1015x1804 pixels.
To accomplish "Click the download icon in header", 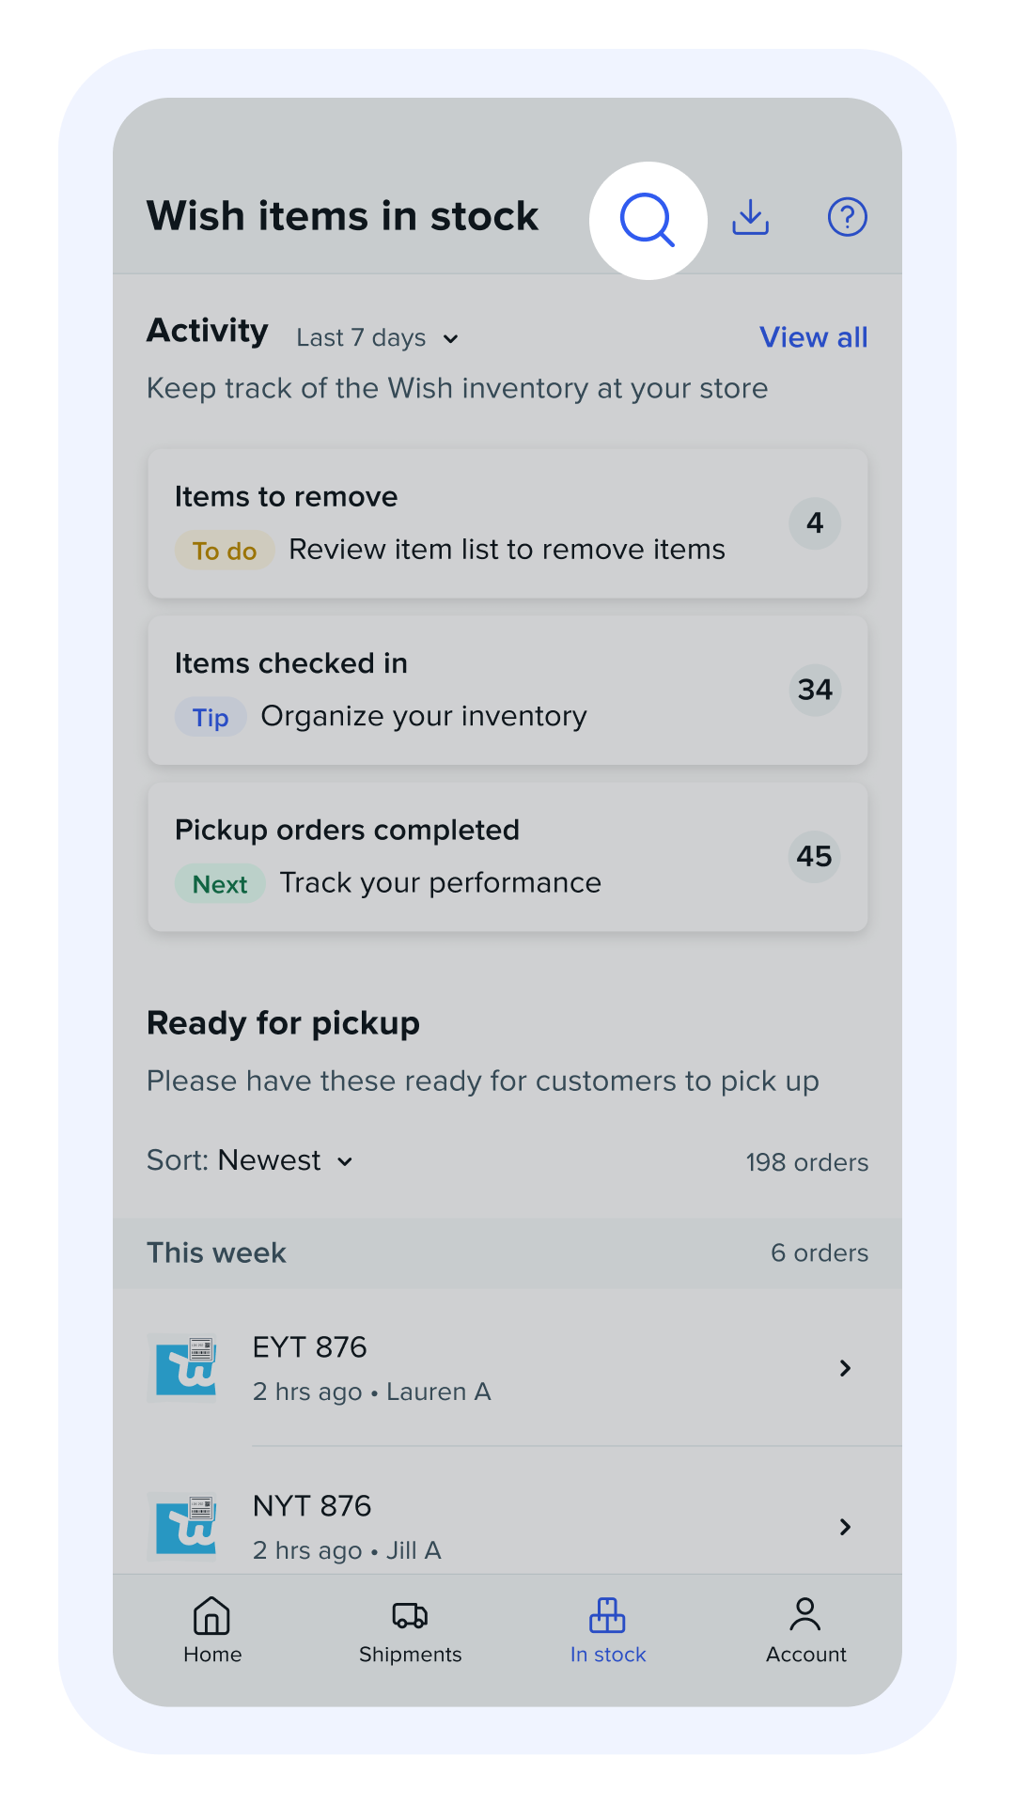I will coord(751,217).
